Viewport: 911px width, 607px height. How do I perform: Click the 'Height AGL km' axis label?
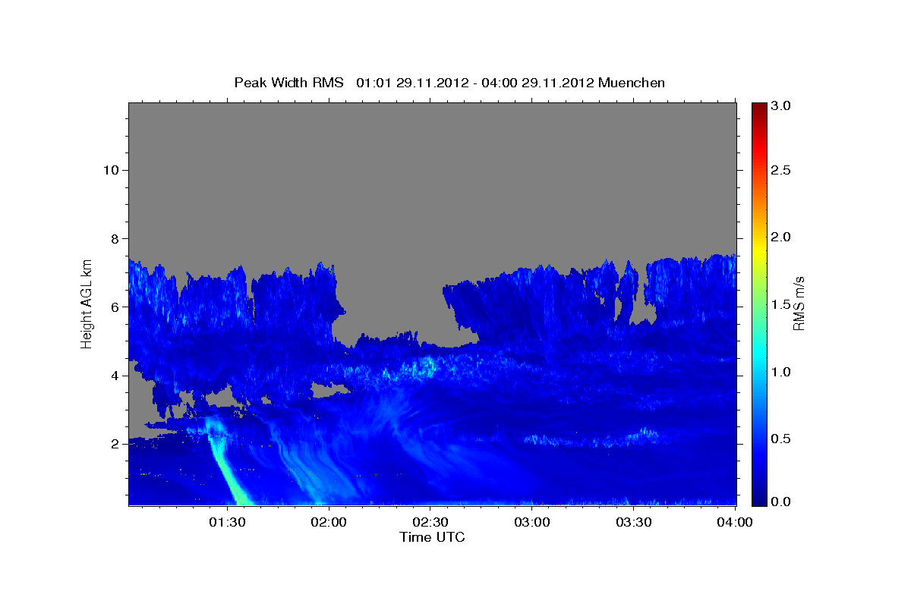pos(87,303)
